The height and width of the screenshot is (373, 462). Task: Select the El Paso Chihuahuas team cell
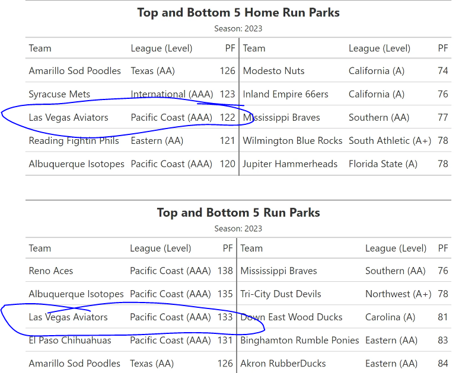70,340
